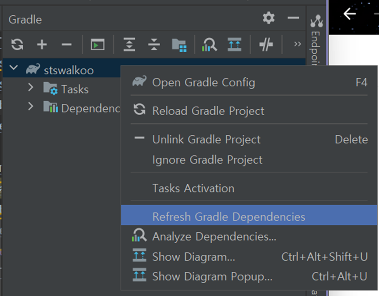Collapse all nodes in Gradle tree
The width and height of the screenshot is (379, 296).
pos(154,44)
